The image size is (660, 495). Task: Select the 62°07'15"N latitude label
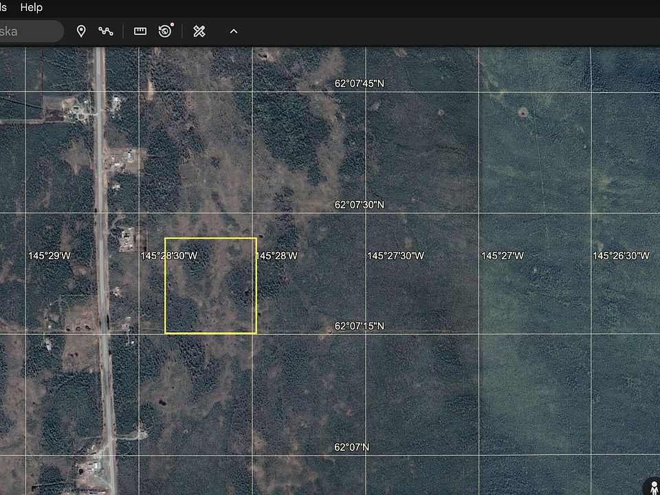[360, 326]
